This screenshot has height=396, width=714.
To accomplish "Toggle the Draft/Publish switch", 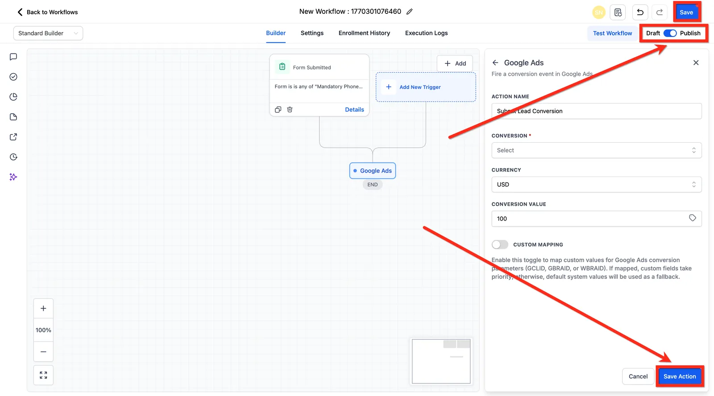I will coord(670,33).
